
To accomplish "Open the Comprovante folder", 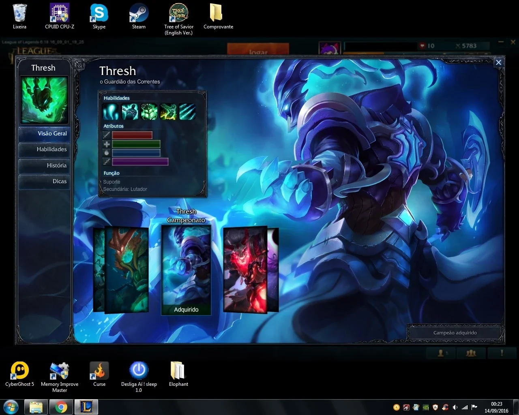I will (x=218, y=17).
